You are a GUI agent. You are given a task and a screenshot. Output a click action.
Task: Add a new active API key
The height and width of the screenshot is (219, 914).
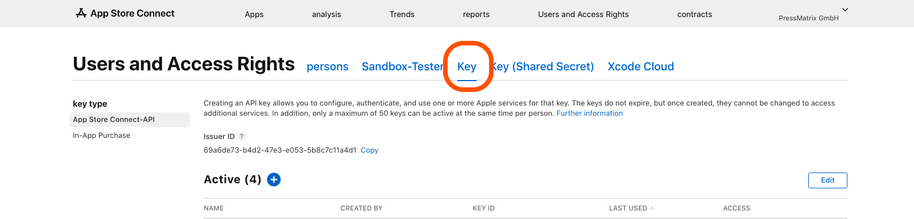[274, 179]
